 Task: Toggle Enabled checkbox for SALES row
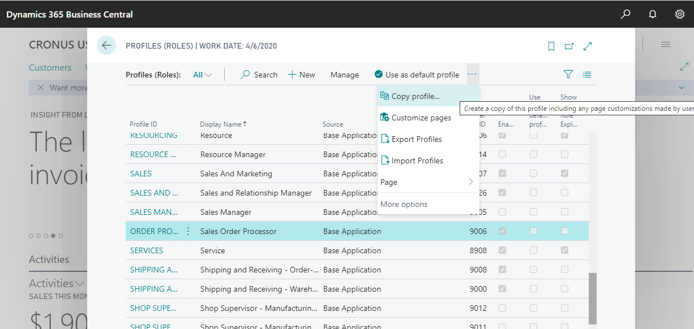pyautogui.click(x=503, y=174)
